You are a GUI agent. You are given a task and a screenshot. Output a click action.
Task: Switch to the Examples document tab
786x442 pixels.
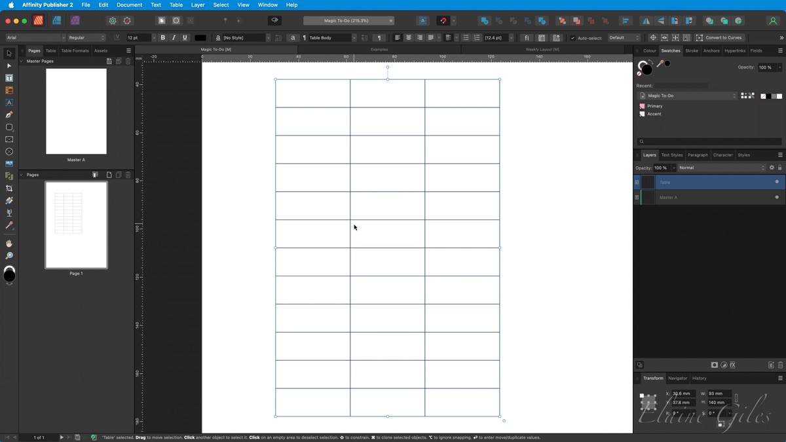click(x=379, y=49)
